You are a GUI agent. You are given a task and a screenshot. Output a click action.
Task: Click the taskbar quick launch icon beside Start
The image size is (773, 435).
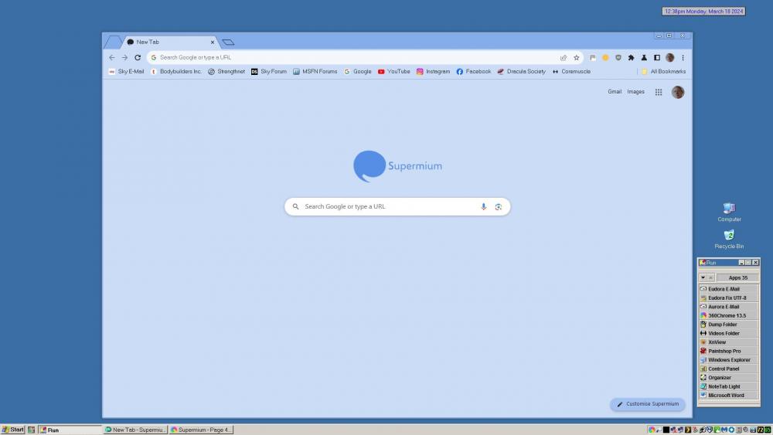coord(31,430)
